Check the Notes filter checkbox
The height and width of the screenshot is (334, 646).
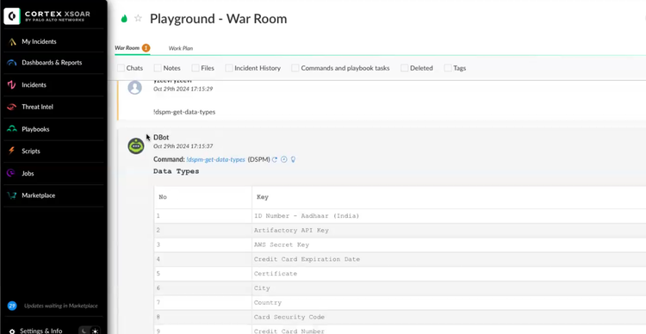click(158, 68)
